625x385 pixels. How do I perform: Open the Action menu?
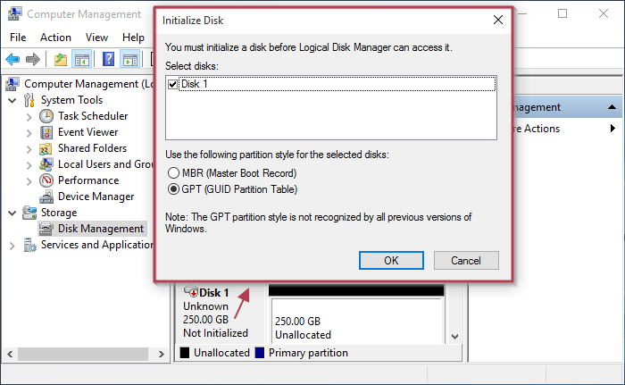(55, 38)
